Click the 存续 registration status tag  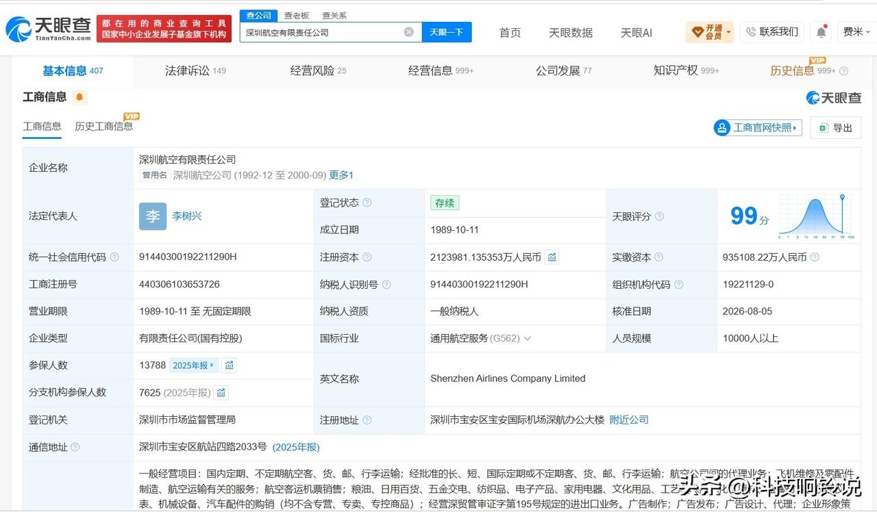click(445, 203)
